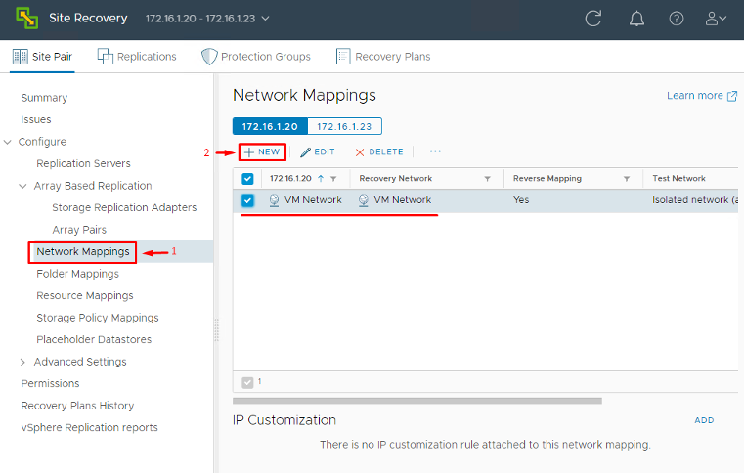Open Storage Policy Mappings
The width and height of the screenshot is (744, 473).
(x=98, y=318)
